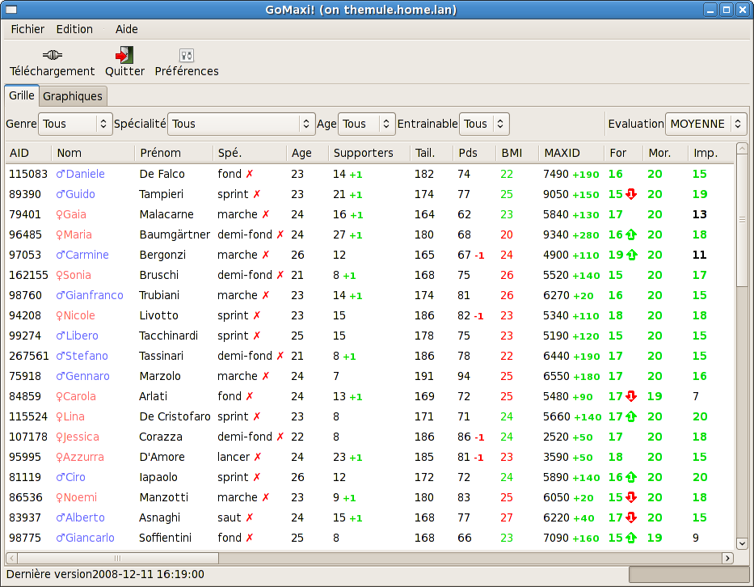Click red down arrow in Alberto's For cell
The image size is (754, 587).
[631, 517]
